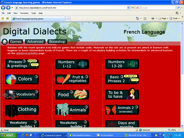Click the elephant icon on Animals game
184x138 pixels.
[x=63, y=109]
